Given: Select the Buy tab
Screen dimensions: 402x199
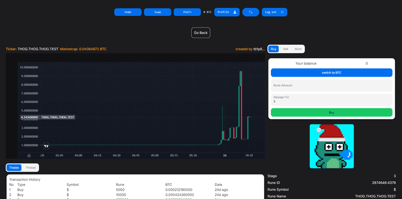Looking at the screenshot, I should pos(273,49).
